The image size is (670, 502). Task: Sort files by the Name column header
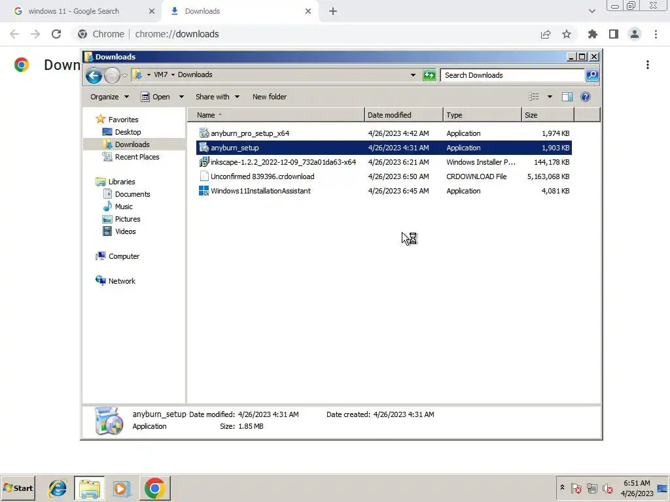coord(276,115)
